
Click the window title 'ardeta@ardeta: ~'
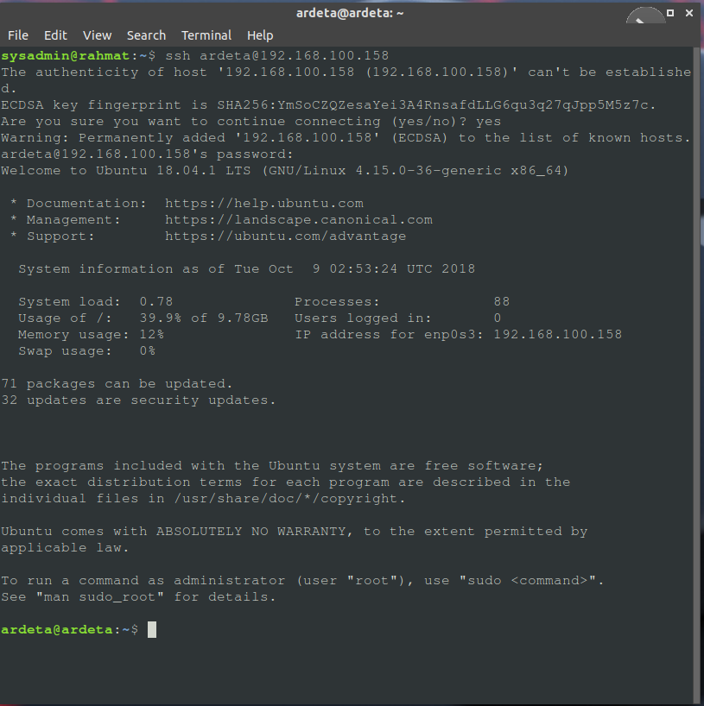point(352,13)
